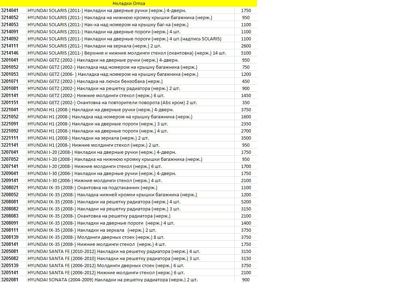Select price 2350 for H1 door sills
This screenshot has width=399, height=282.
click(246, 124)
